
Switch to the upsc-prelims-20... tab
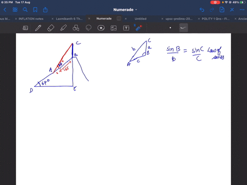(179, 19)
